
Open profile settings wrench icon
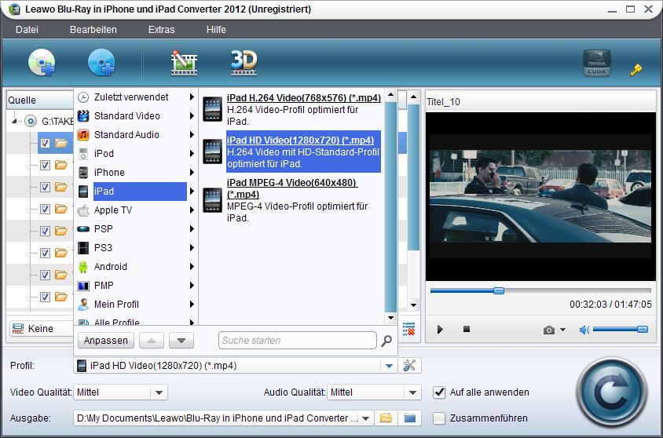[x=410, y=365]
